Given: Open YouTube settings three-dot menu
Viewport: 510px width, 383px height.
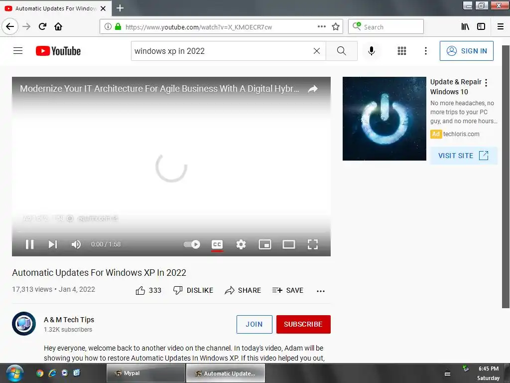Looking at the screenshot, I should point(425,51).
